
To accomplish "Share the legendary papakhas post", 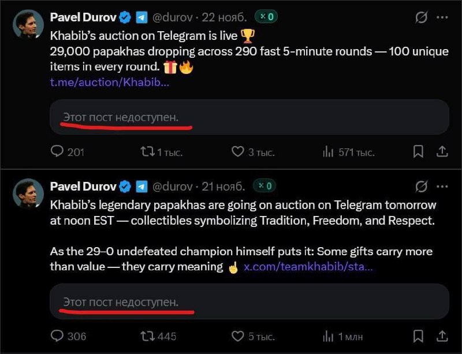I will click(x=442, y=336).
